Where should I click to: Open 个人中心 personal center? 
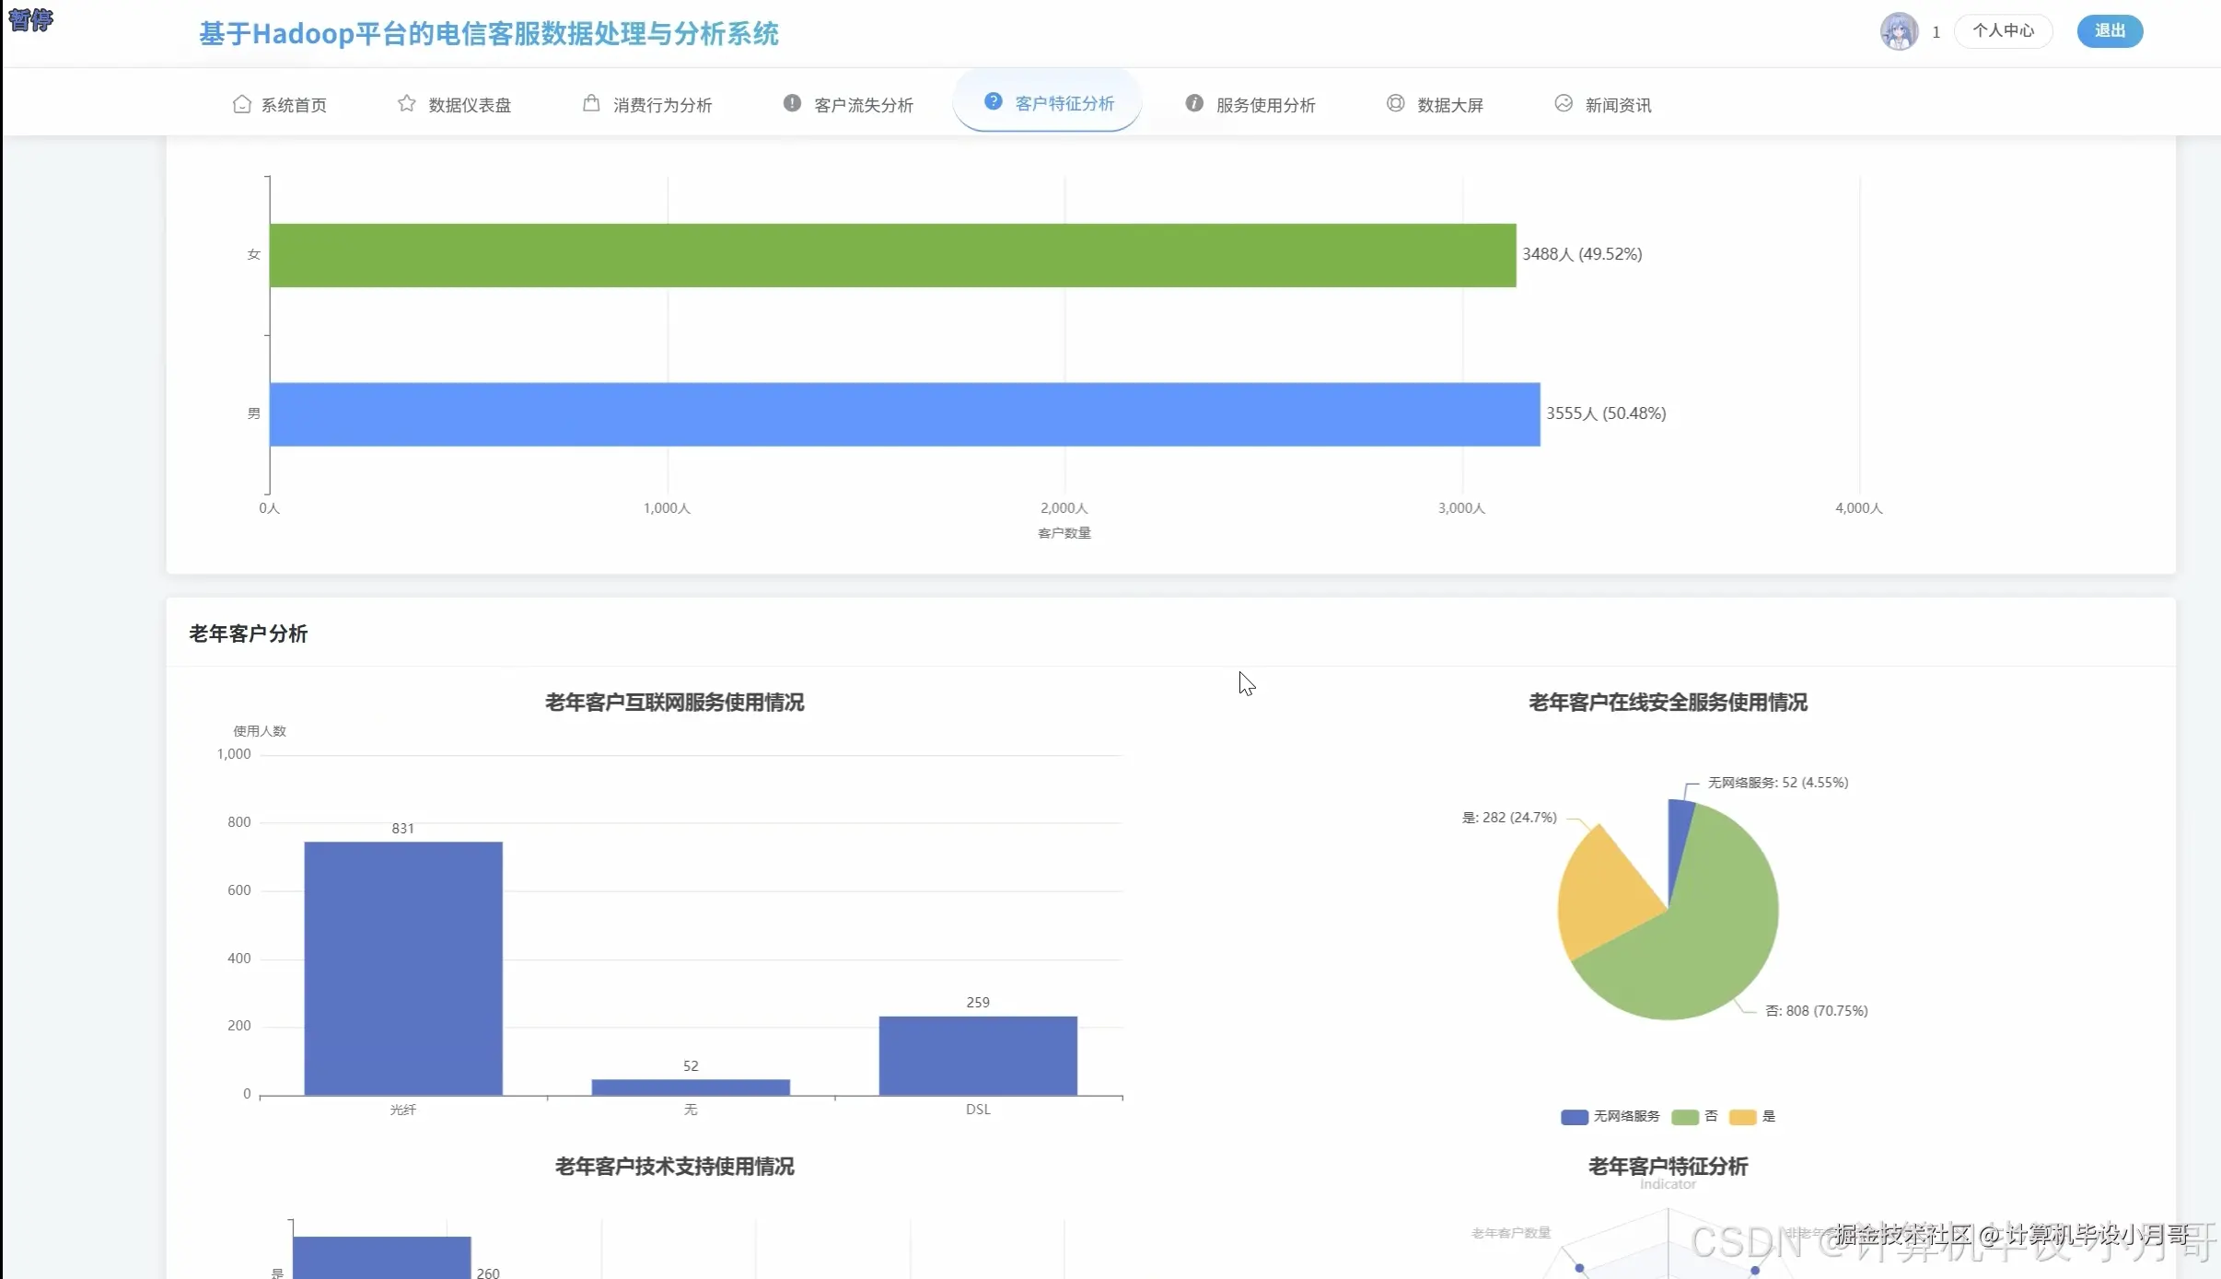(2003, 31)
